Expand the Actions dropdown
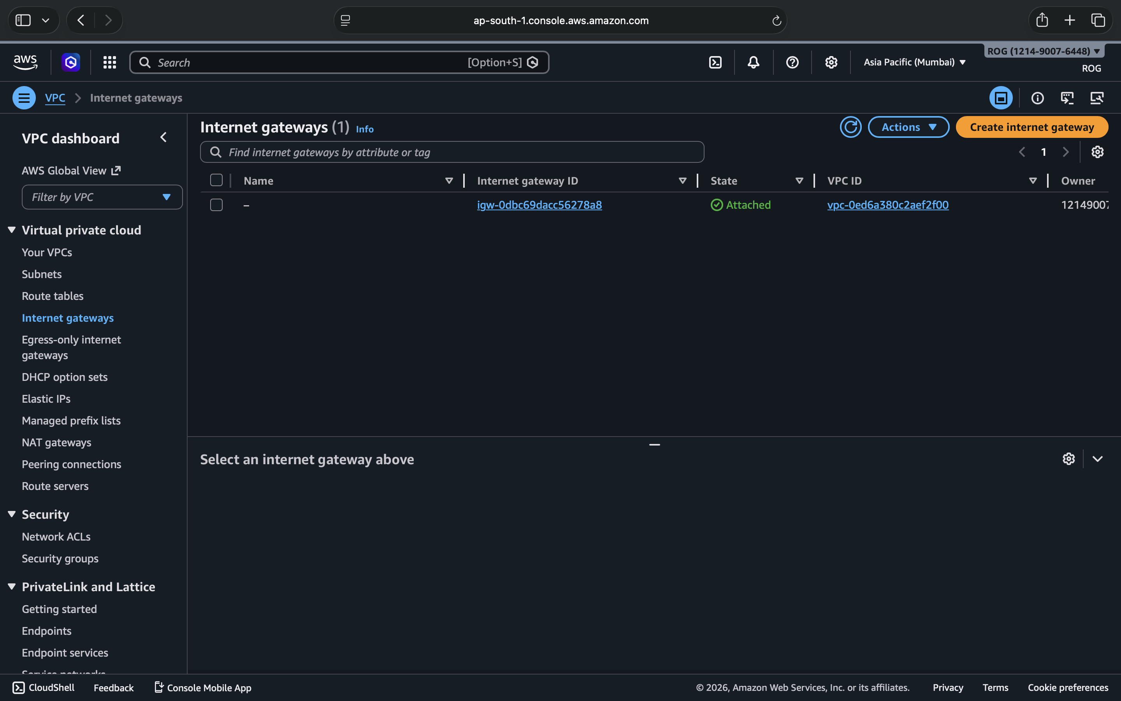The height and width of the screenshot is (701, 1121). [908, 127]
